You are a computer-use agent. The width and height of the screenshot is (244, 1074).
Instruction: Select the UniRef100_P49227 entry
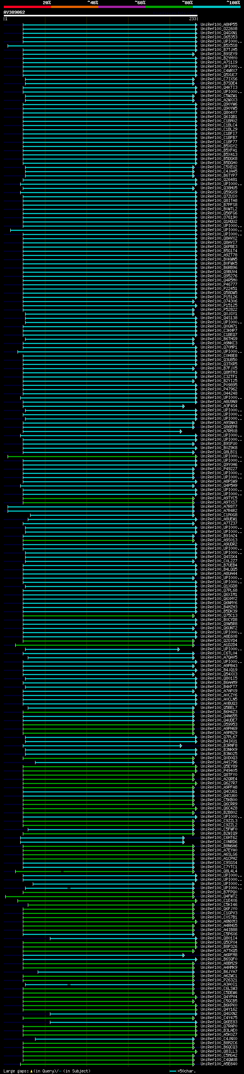tap(218, 469)
